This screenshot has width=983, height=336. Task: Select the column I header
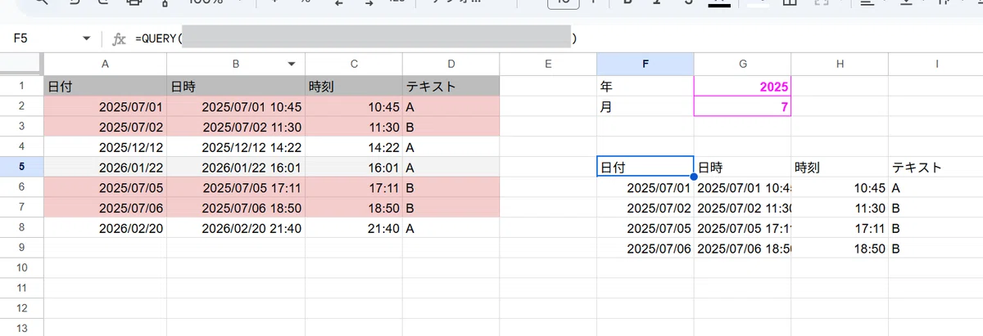point(935,64)
